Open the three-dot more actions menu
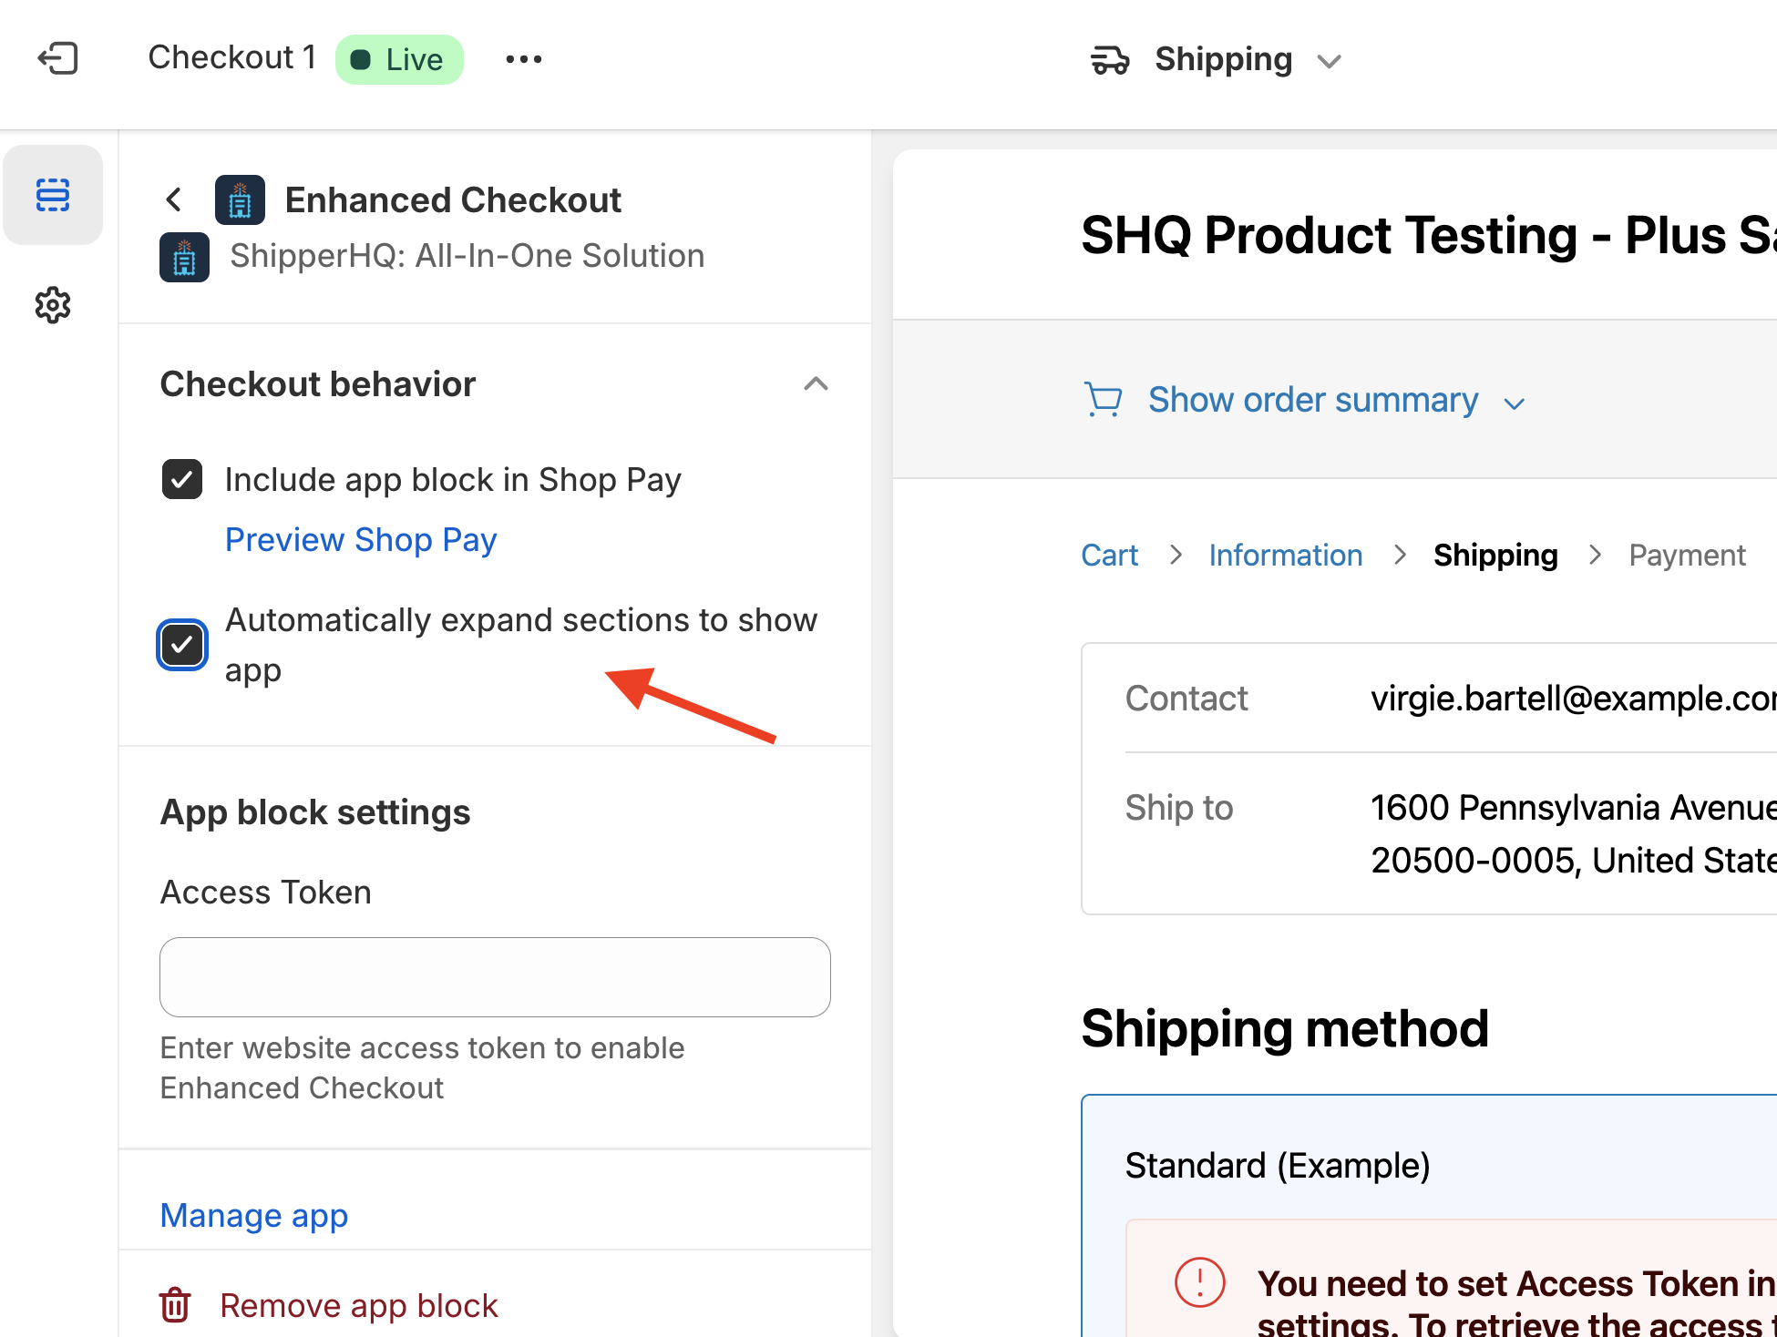This screenshot has height=1337, width=1777. point(524,59)
